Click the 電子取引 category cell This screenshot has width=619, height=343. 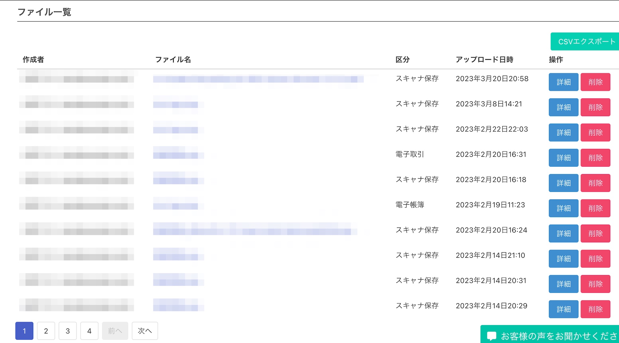tap(410, 154)
